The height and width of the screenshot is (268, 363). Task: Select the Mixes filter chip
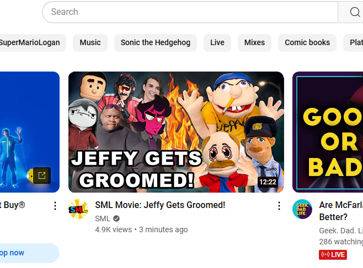pos(254,43)
